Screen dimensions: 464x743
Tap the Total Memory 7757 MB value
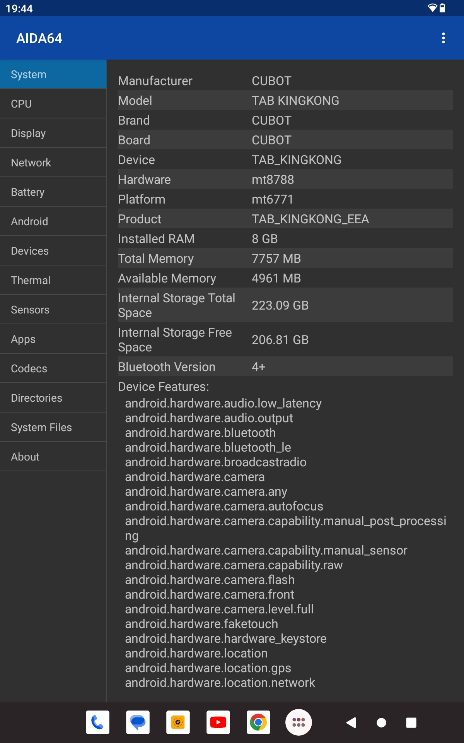pyautogui.click(x=276, y=259)
